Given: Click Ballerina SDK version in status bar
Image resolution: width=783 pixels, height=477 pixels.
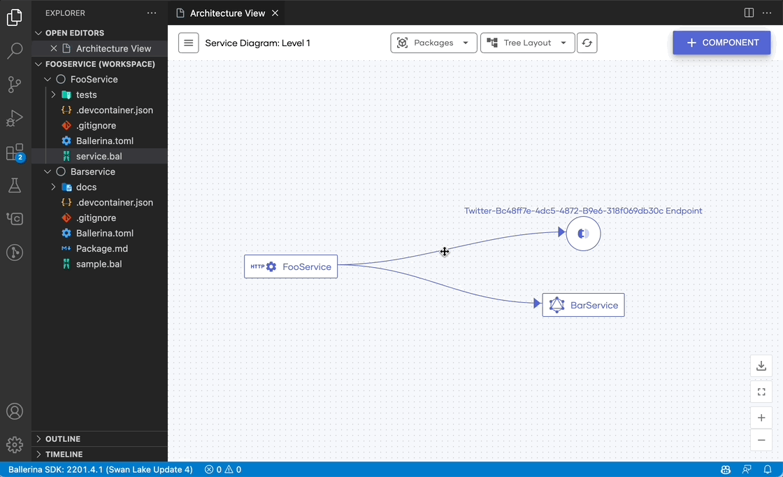Looking at the screenshot, I should click(x=101, y=469).
